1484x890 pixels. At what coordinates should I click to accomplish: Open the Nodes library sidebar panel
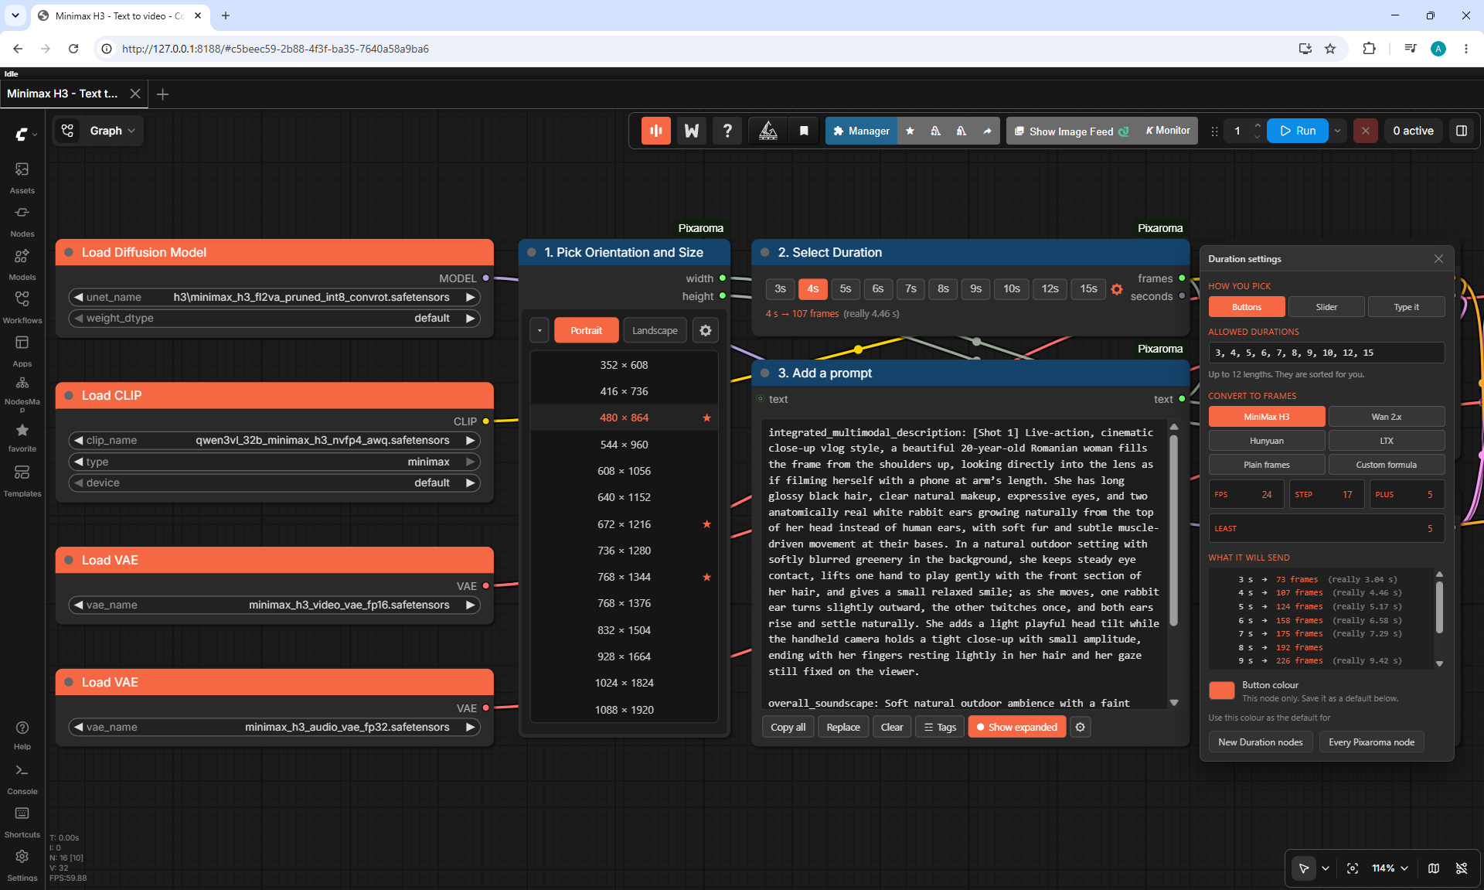click(x=22, y=220)
